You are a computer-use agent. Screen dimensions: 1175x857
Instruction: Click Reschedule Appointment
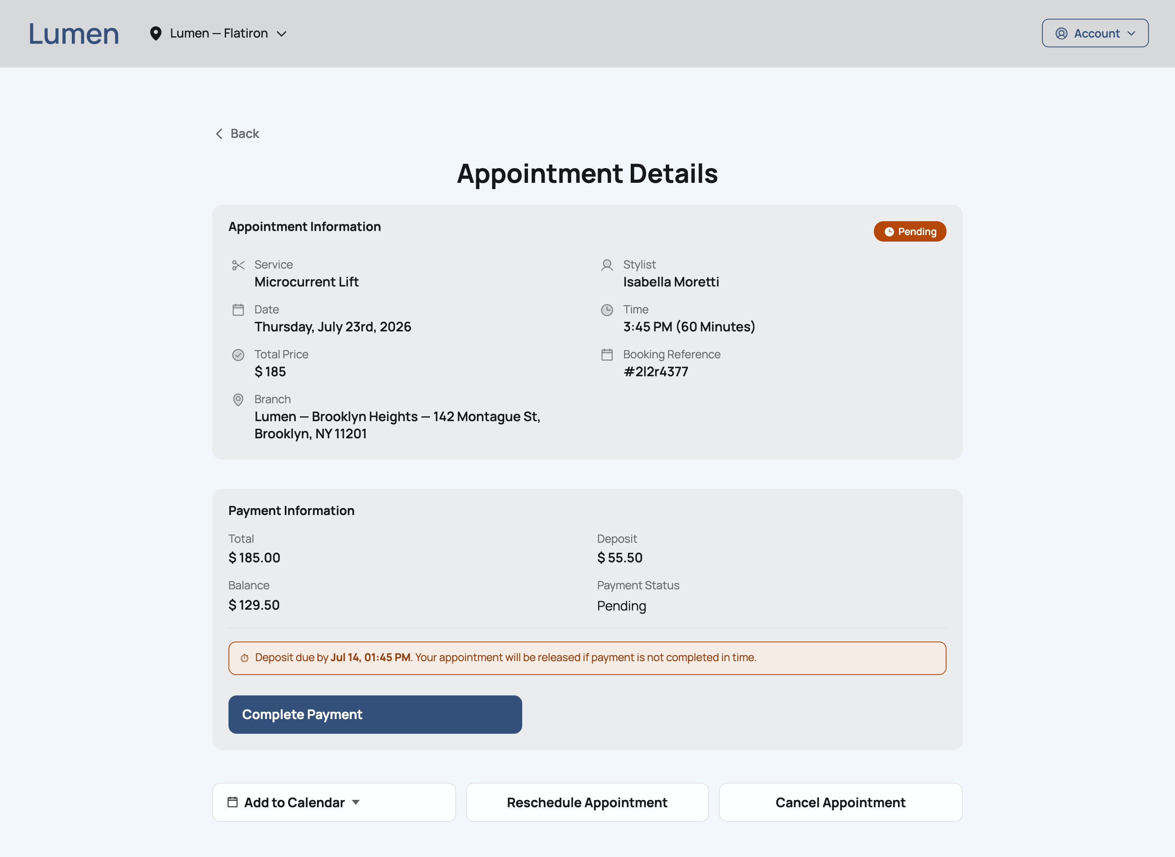[x=587, y=803]
